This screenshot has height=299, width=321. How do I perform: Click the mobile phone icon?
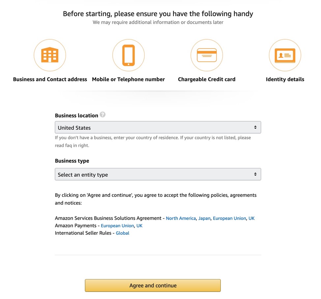point(128,55)
